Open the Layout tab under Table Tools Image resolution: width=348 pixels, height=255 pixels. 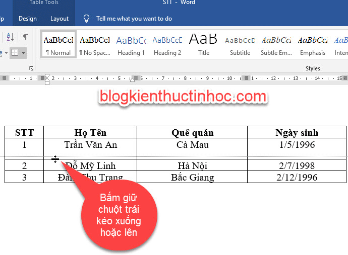pos(59,19)
